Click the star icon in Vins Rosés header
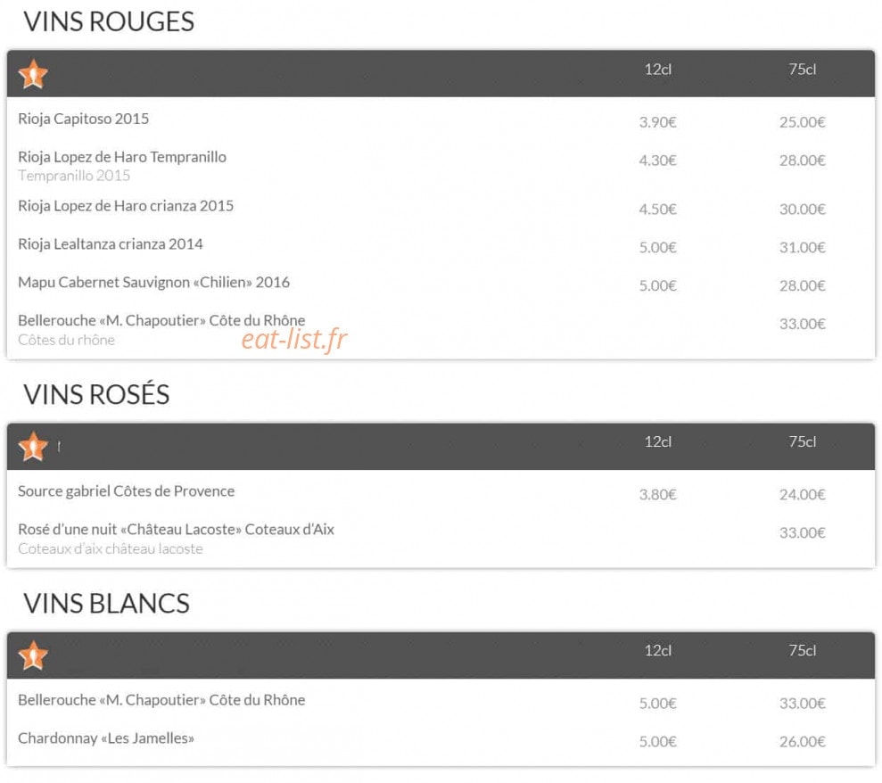 point(33,447)
